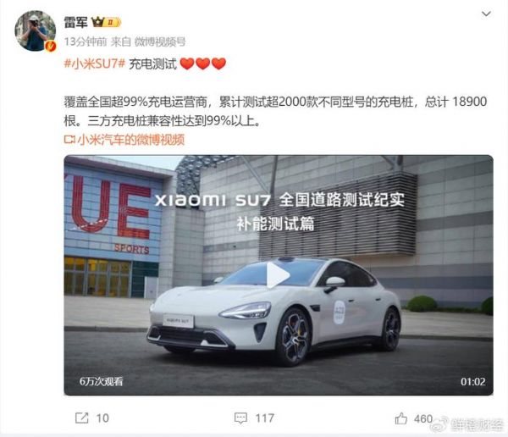Click the repost share icon
The image size is (508, 437).
pos(81,418)
